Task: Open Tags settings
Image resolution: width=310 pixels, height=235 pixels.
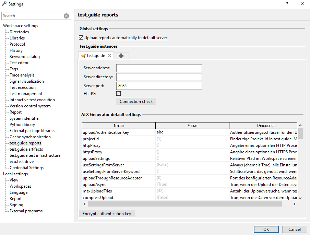Action: click(14, 69)
